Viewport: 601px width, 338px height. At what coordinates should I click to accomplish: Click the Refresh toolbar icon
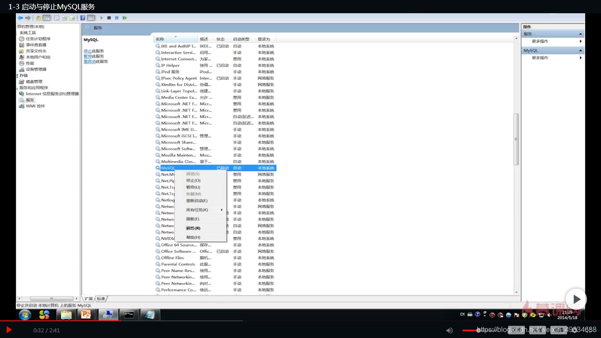pyautogui.click(x=65, y=18)
